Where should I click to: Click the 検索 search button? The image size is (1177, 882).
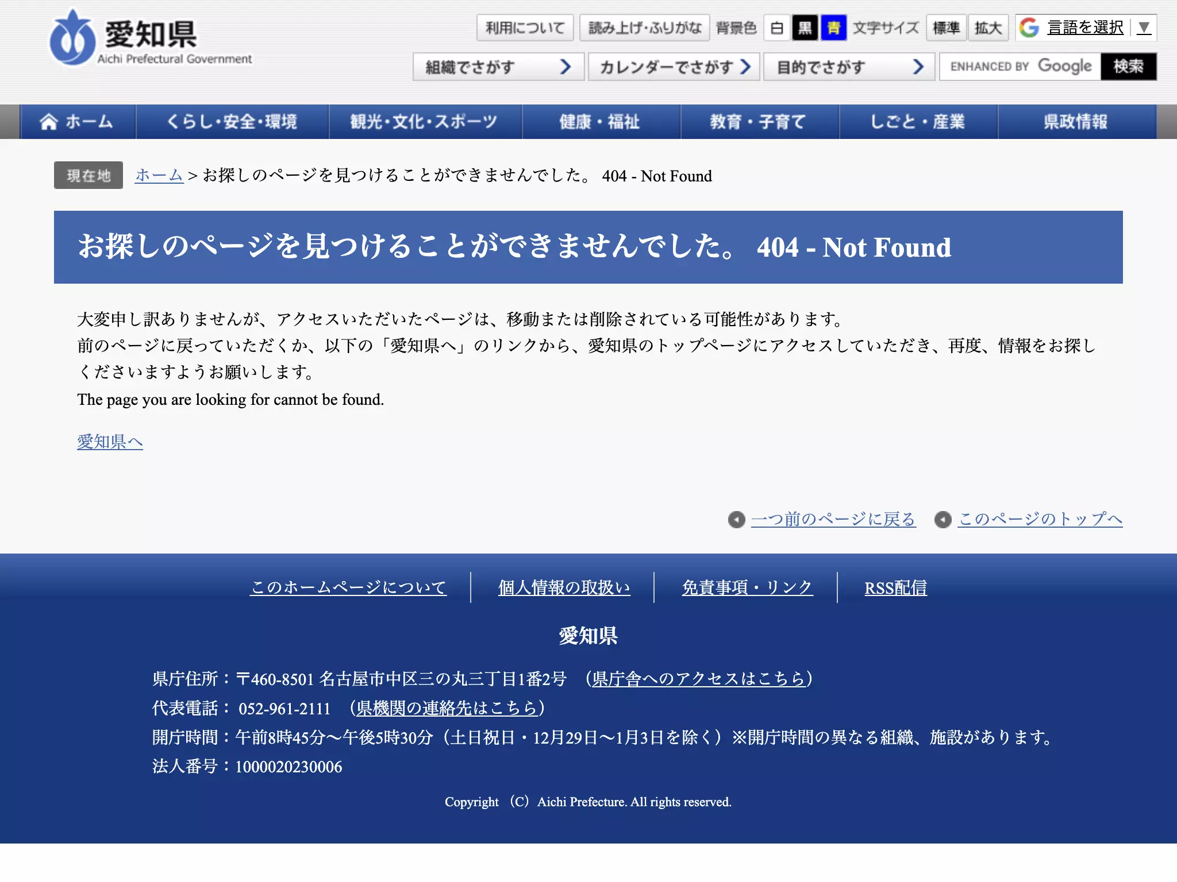click(1129, 67)
